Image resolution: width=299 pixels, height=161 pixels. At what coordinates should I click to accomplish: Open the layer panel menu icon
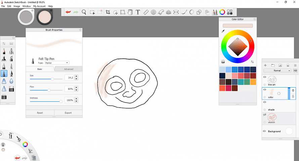(295, 65)
